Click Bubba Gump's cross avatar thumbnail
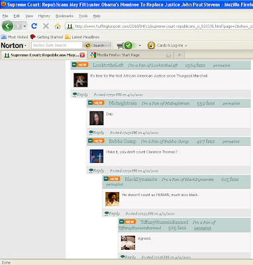This screenshot has height=265, width=253. pyautogui.click(x=97, y=156)
